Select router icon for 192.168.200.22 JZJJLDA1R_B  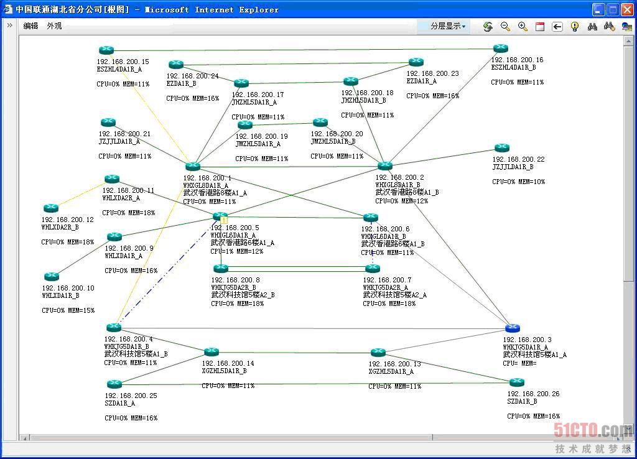(x=502, y=147)
